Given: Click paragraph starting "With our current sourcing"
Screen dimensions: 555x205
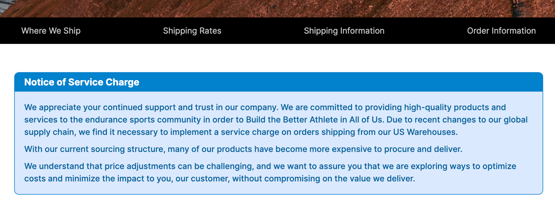Looking at the screenshot, I should tap(243, 149).
